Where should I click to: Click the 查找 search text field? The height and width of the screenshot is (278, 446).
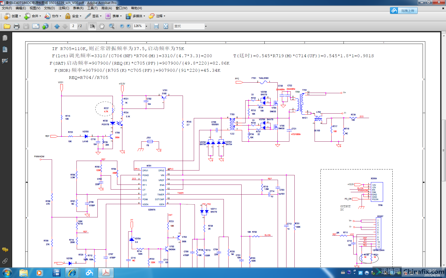[189, 26]
